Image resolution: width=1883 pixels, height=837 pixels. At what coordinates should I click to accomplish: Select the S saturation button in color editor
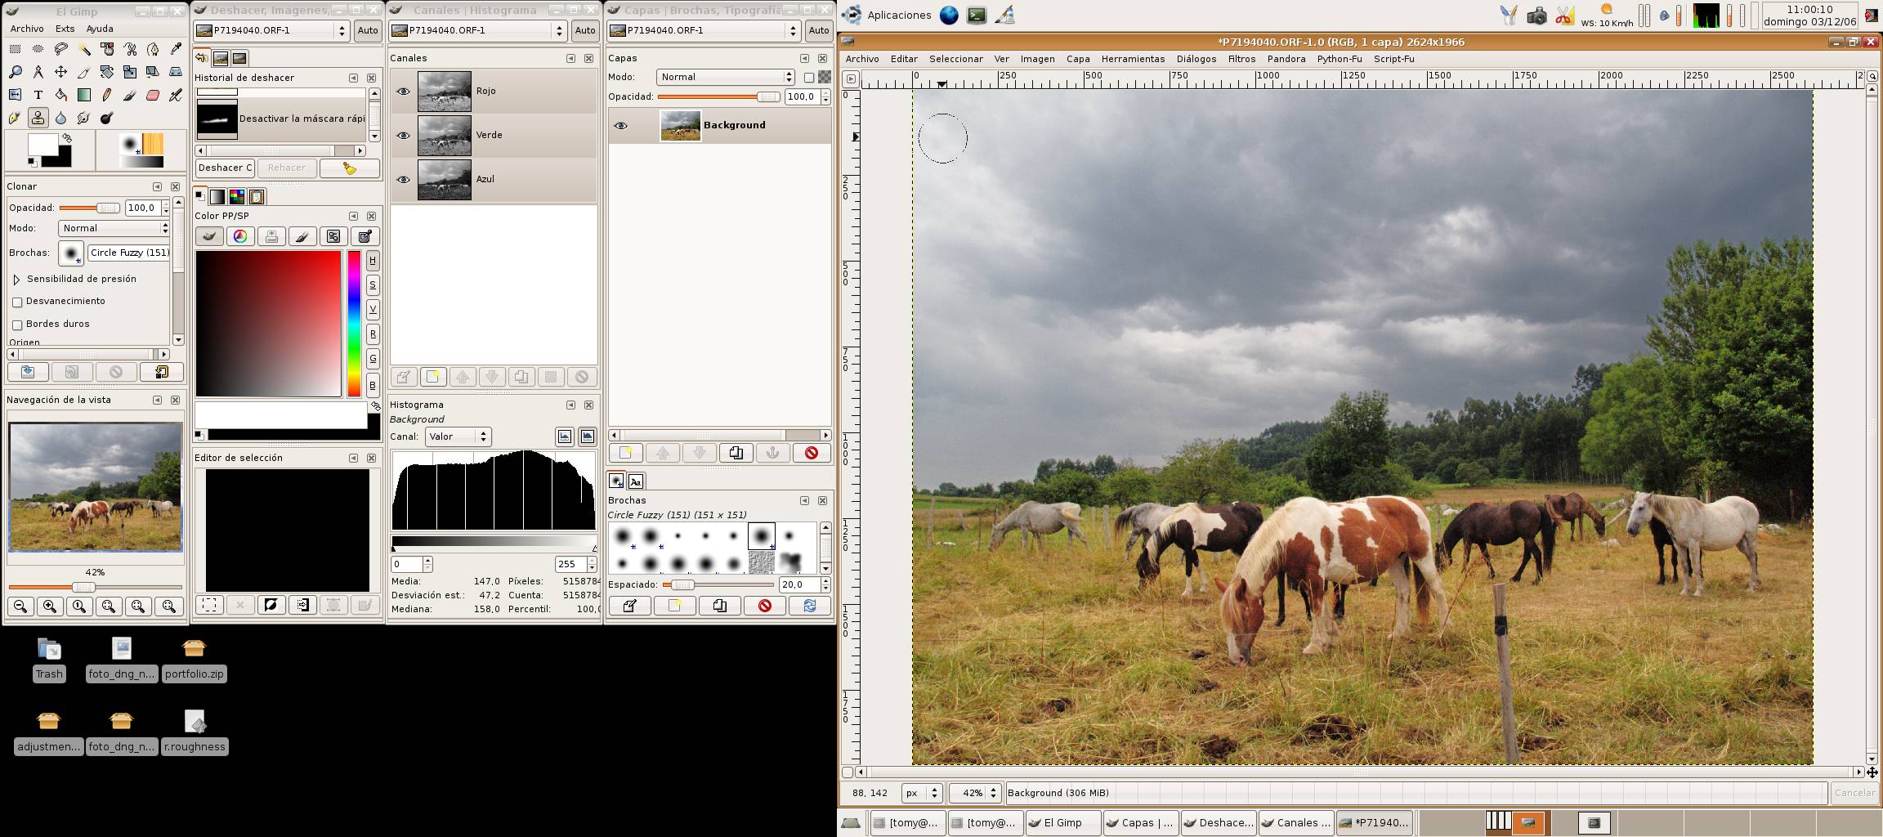click(373, 284)
